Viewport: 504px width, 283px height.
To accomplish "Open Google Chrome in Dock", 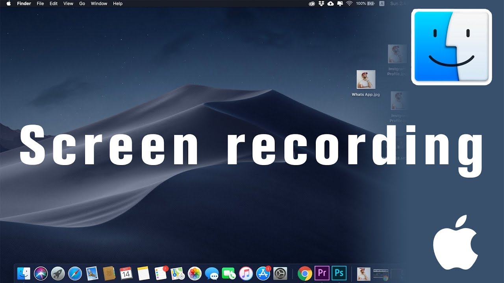I will [x=305, y=273].
